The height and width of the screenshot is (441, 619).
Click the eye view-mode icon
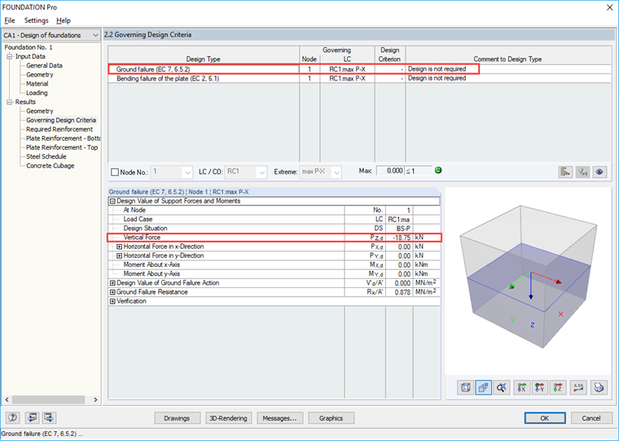coord(599,172)
